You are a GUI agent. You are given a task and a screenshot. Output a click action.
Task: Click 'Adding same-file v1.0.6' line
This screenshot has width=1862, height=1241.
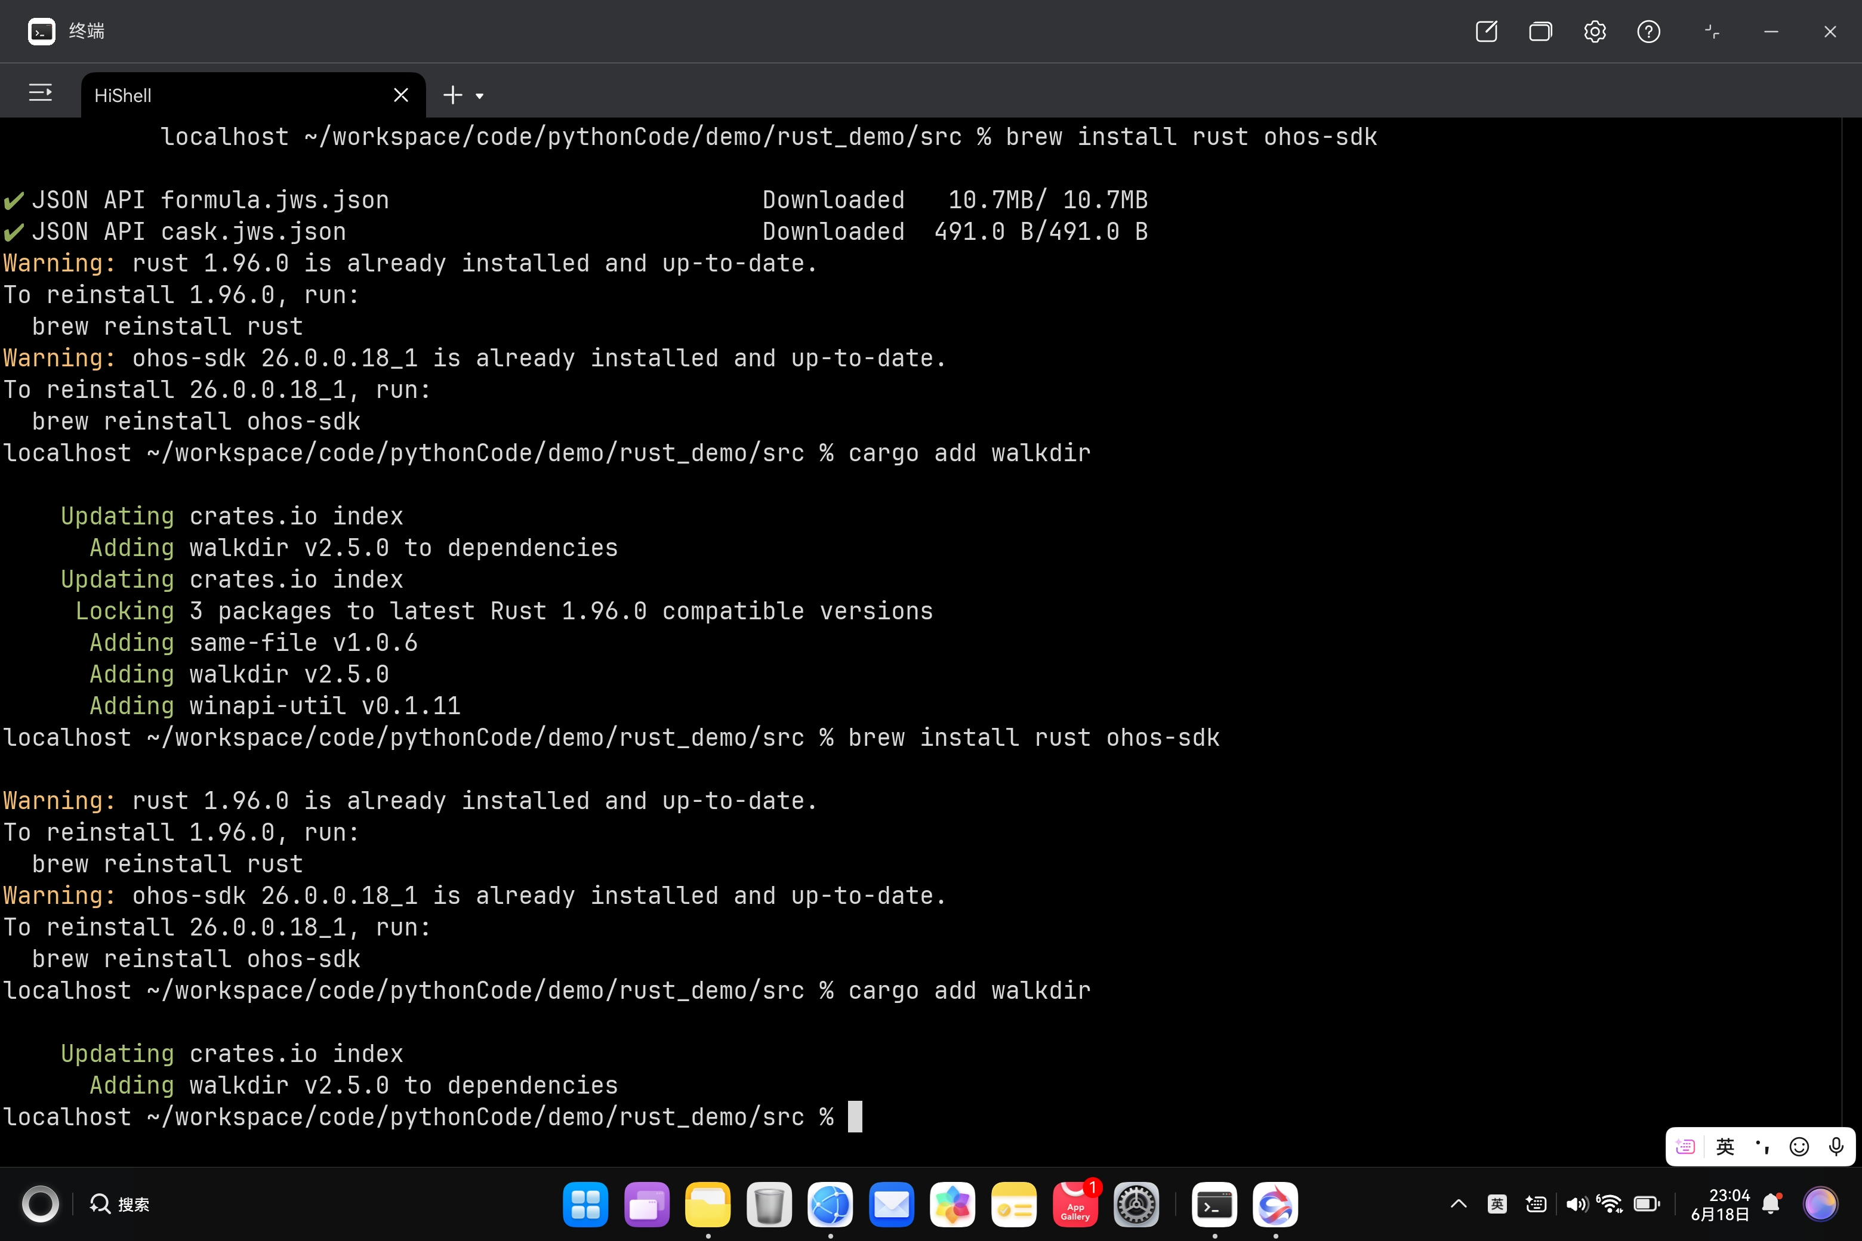253,642
